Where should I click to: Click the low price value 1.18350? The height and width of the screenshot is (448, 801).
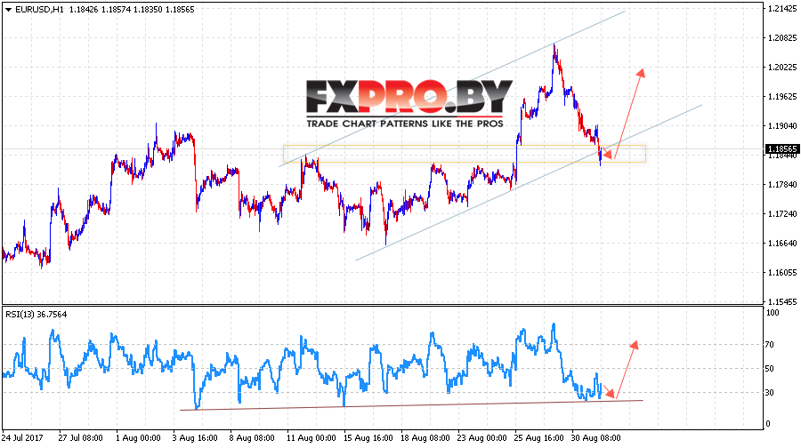click(148, 10)
